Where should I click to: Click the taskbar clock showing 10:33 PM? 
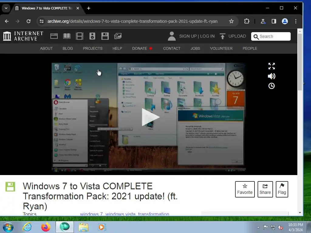(296, 227)
